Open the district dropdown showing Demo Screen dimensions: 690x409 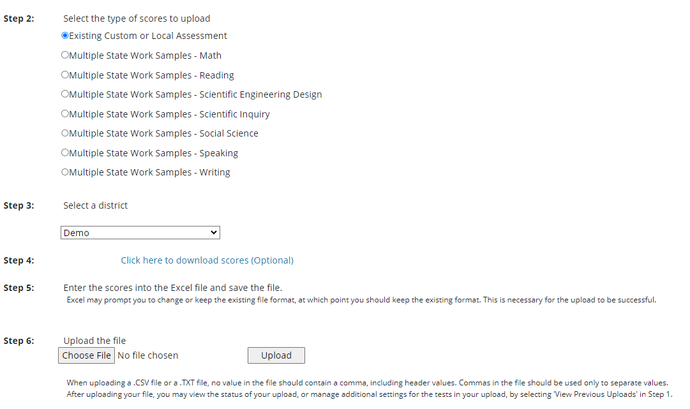pos(140,233)
